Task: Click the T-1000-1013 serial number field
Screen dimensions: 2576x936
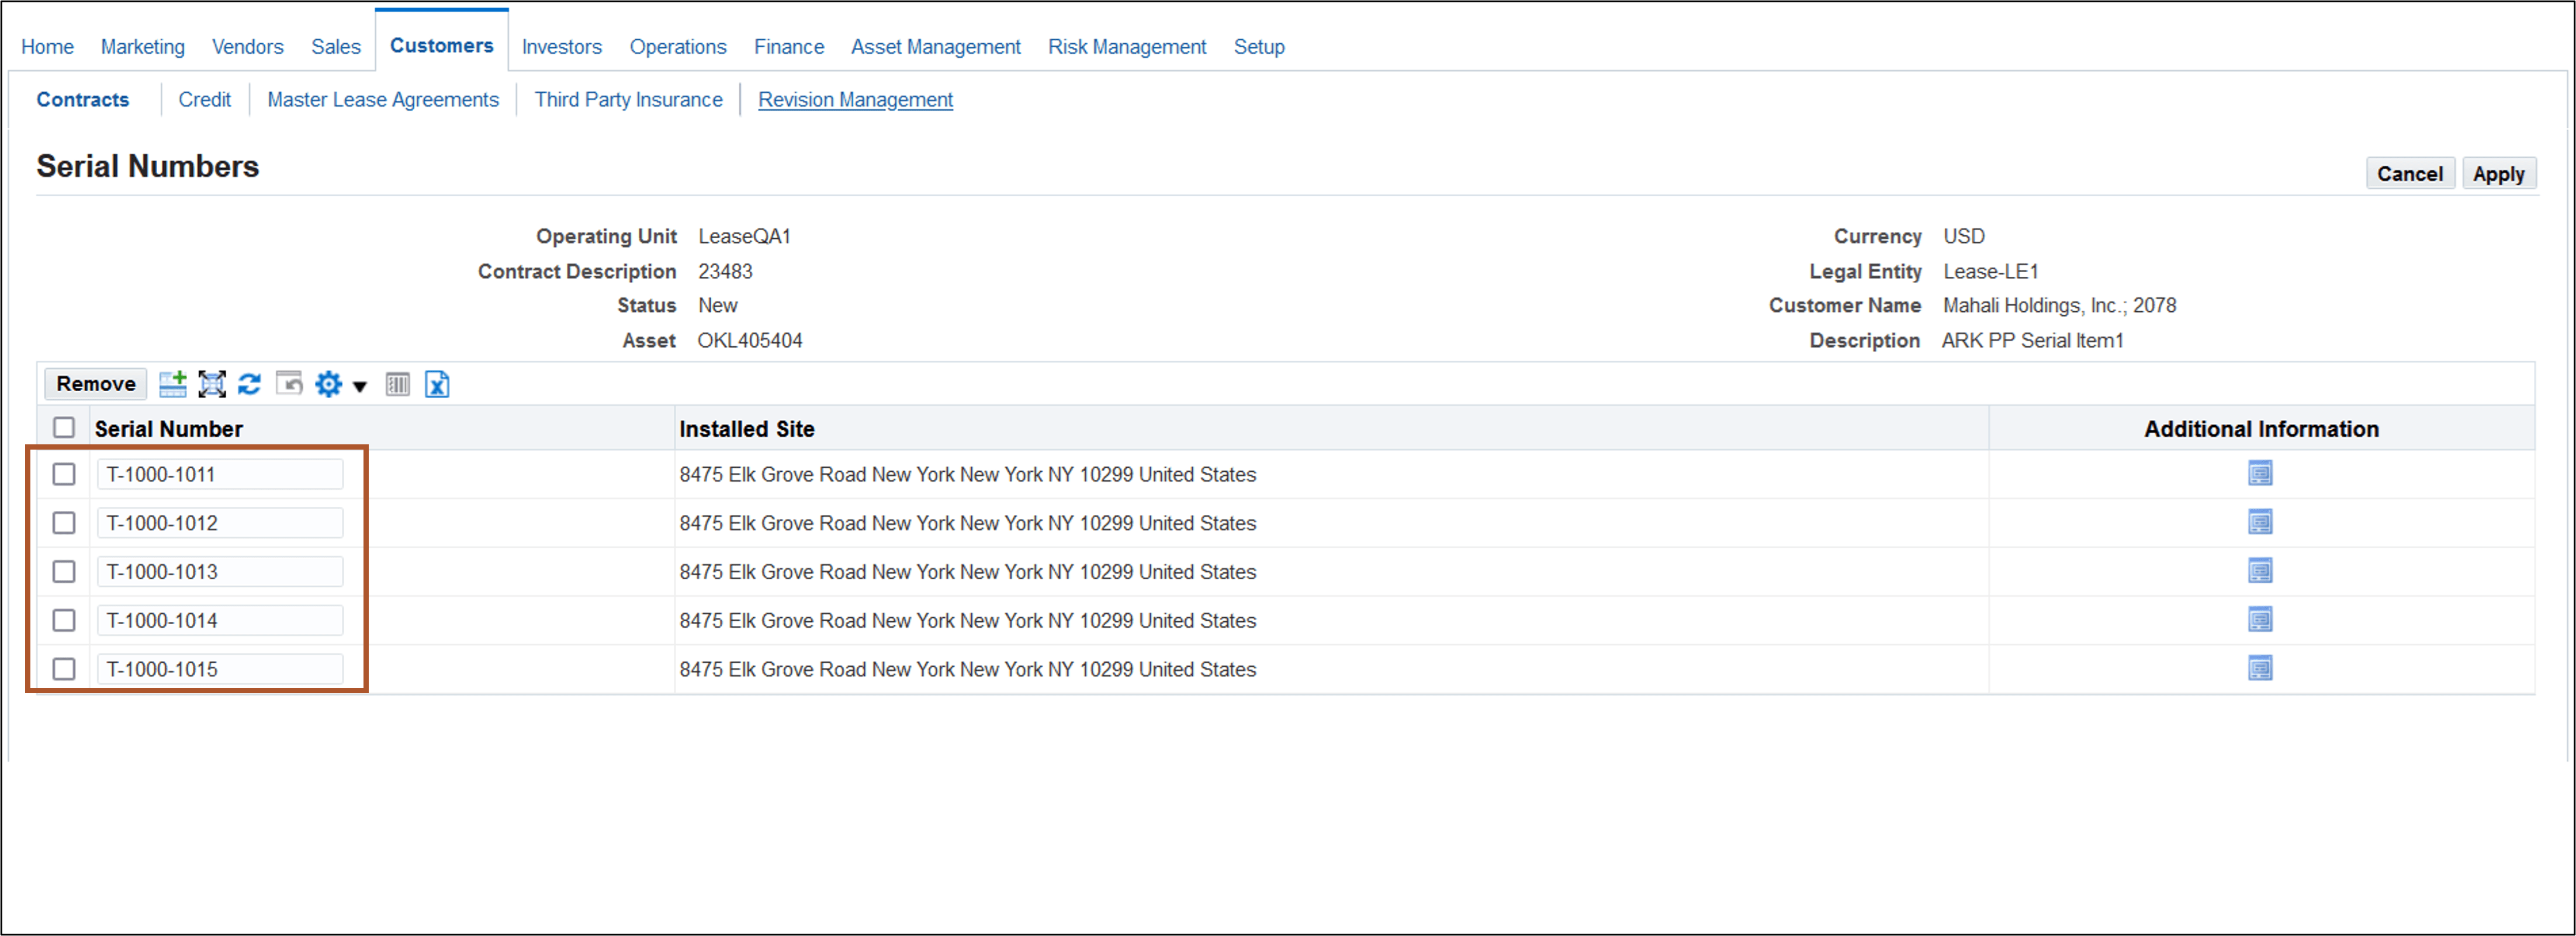Action: pyautogui.click(x=220, y=572)
